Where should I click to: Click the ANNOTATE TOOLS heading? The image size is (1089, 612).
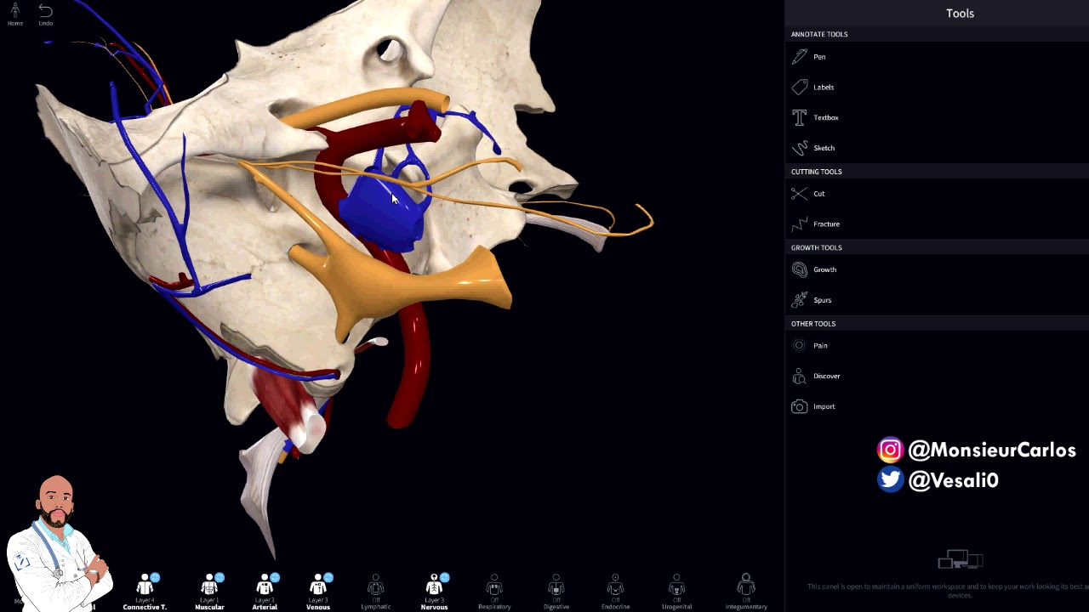[x=819, y=34]
